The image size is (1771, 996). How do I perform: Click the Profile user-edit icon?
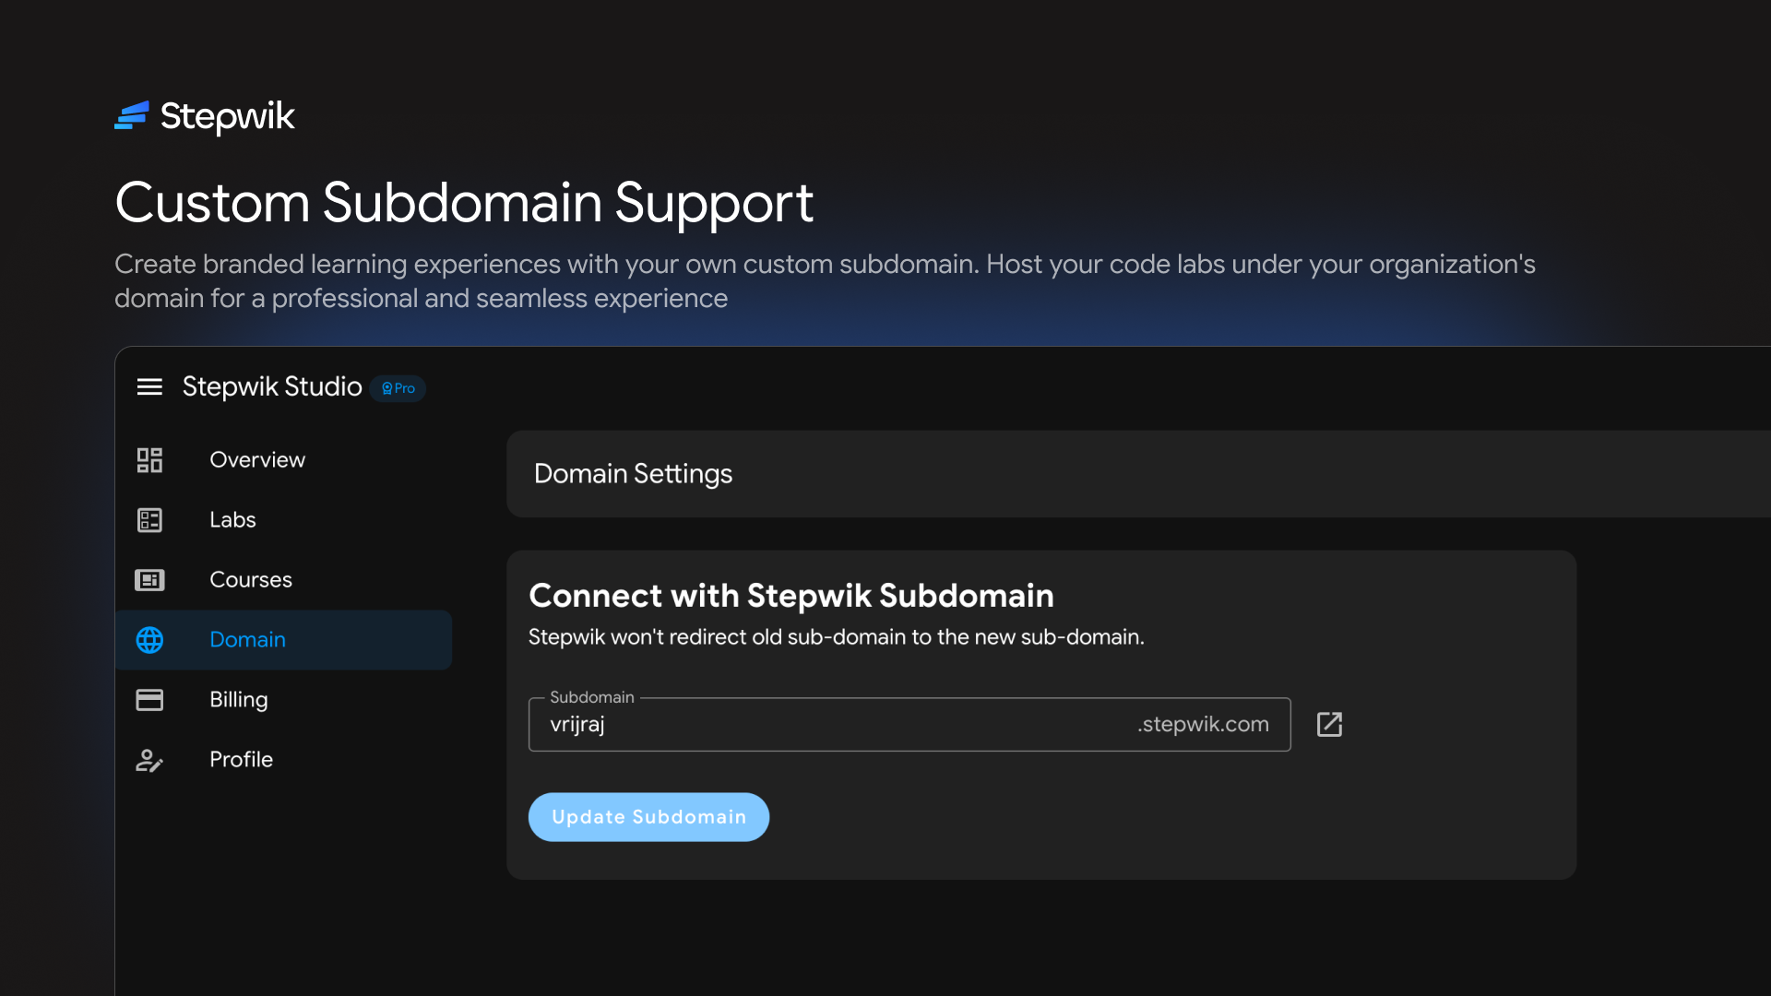(149, 760)
